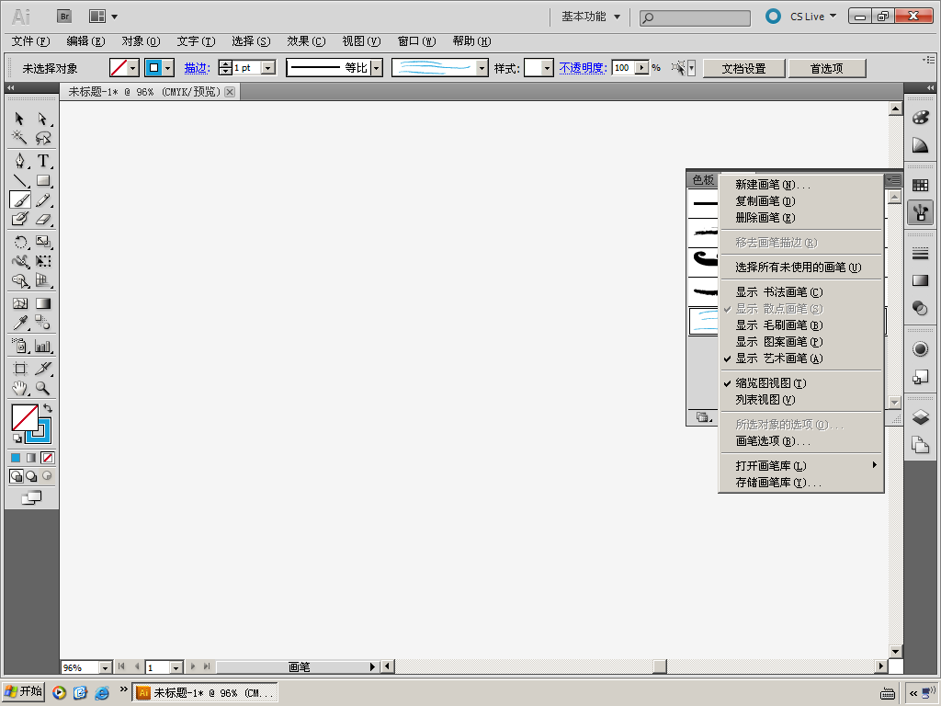Select the Eyedropper tool
This screenshot has width=941, height=706.
[19, 323]
